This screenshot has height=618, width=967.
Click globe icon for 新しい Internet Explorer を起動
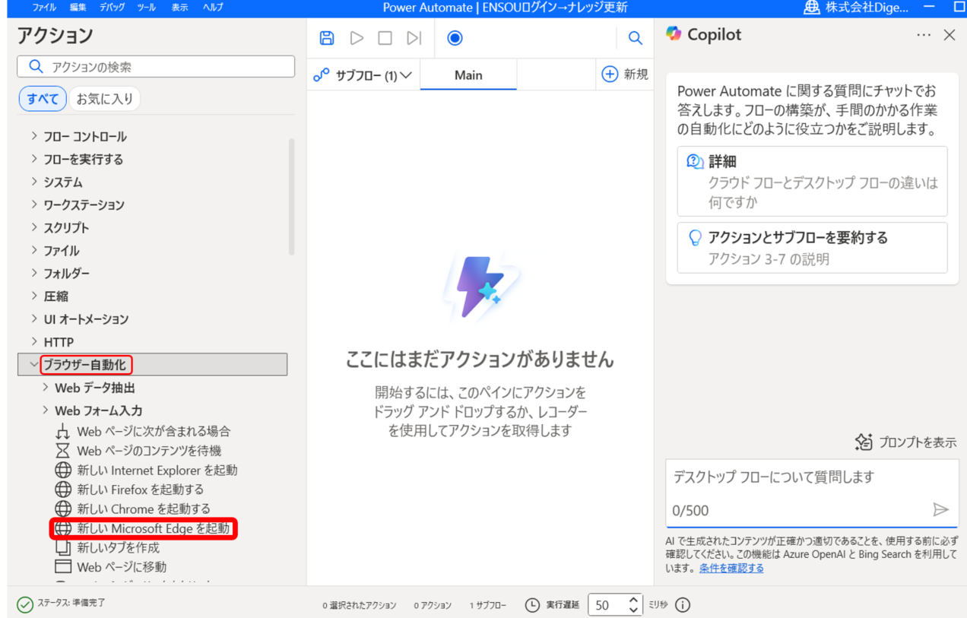[63, 470]
